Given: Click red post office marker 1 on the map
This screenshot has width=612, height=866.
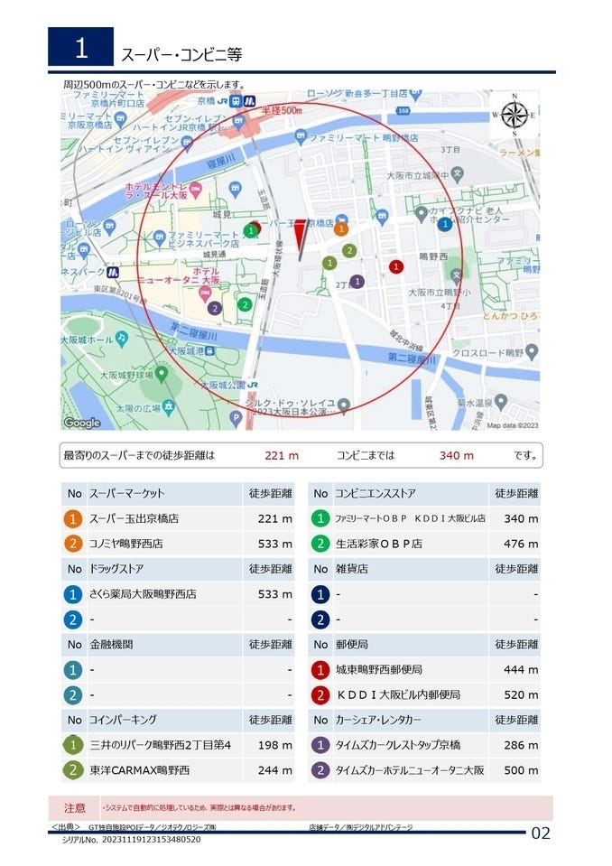Looking at the screenshot, I should (x=395, y=266).
